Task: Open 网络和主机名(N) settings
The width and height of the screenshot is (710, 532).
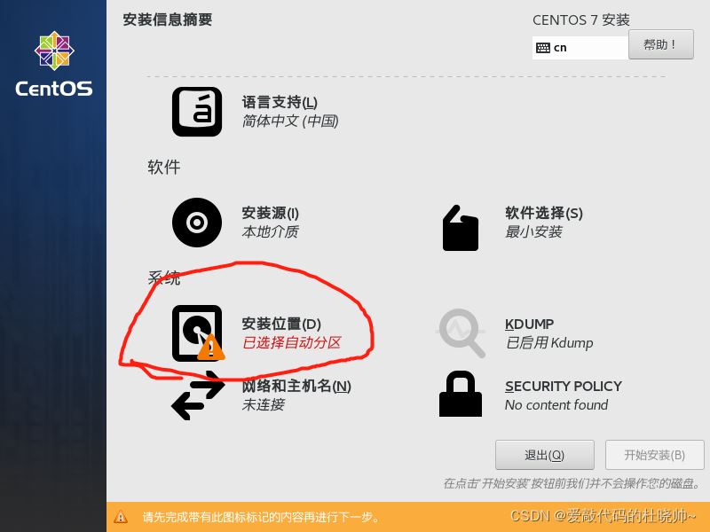Action: pos(296,387)
